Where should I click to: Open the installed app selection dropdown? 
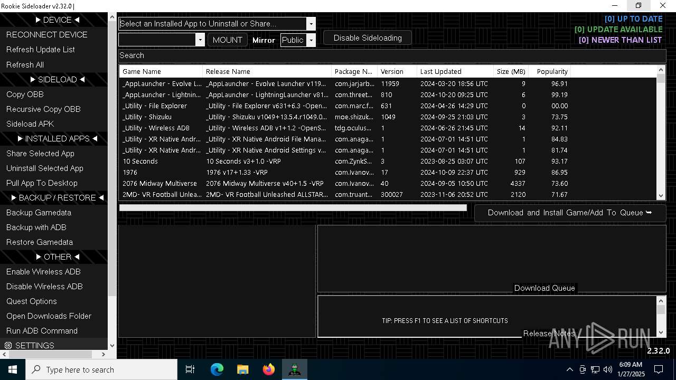(x=311, y=24)
